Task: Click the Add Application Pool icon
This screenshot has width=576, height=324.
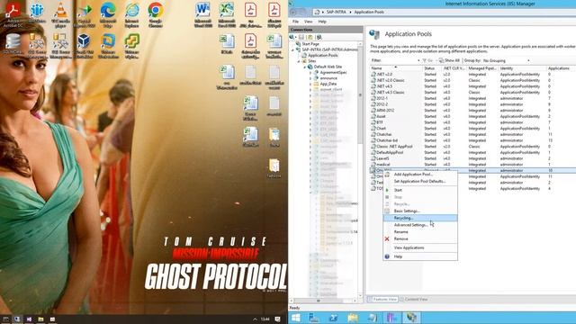Action: pyautogui.click(x=387, y=174)
